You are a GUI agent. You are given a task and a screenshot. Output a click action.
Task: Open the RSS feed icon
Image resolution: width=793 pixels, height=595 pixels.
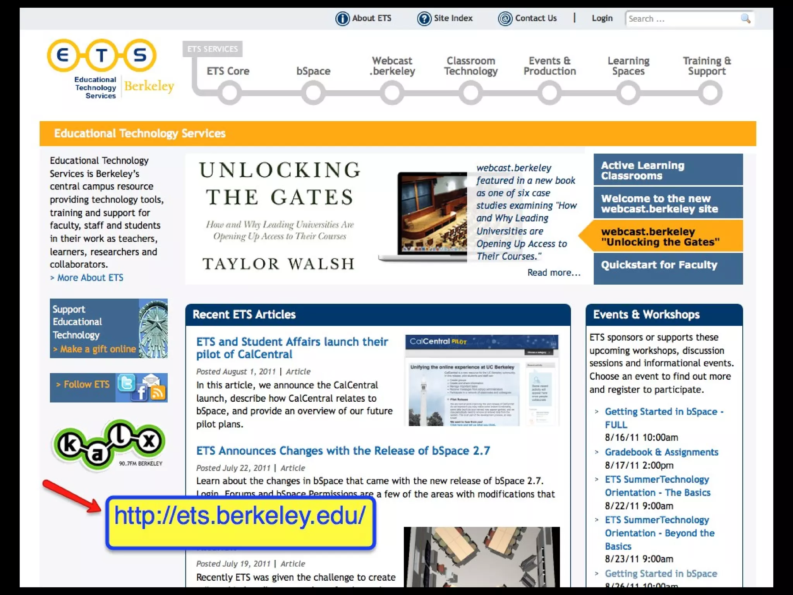point(158,393)
